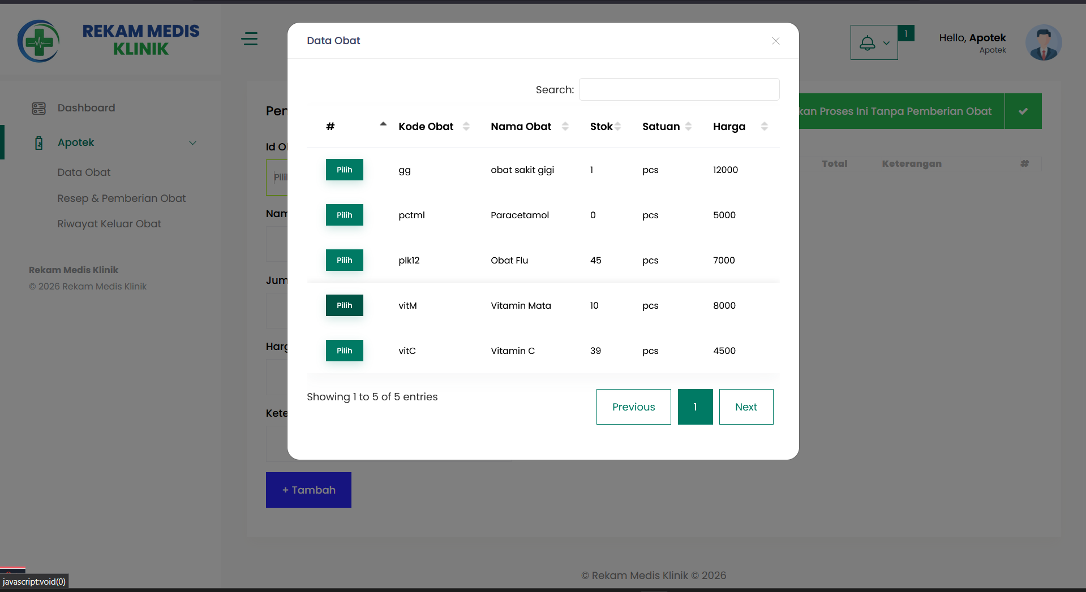Image resolution: width=1086 pixels, height=592 pixels.
Task: Click notification count badge 1
Action: pos(906,33)
